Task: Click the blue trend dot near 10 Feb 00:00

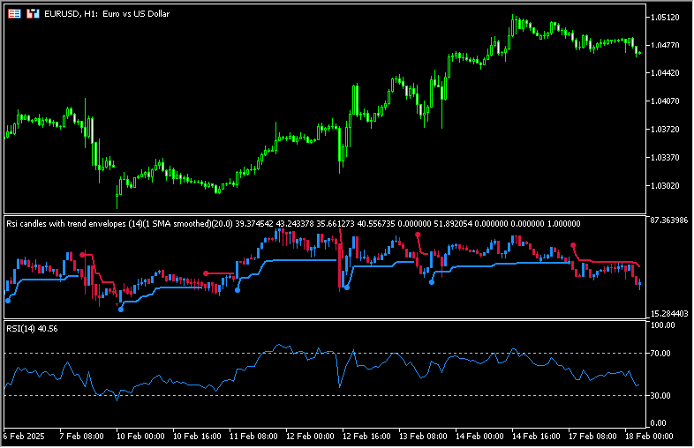Action: click(x=121, y=310)
